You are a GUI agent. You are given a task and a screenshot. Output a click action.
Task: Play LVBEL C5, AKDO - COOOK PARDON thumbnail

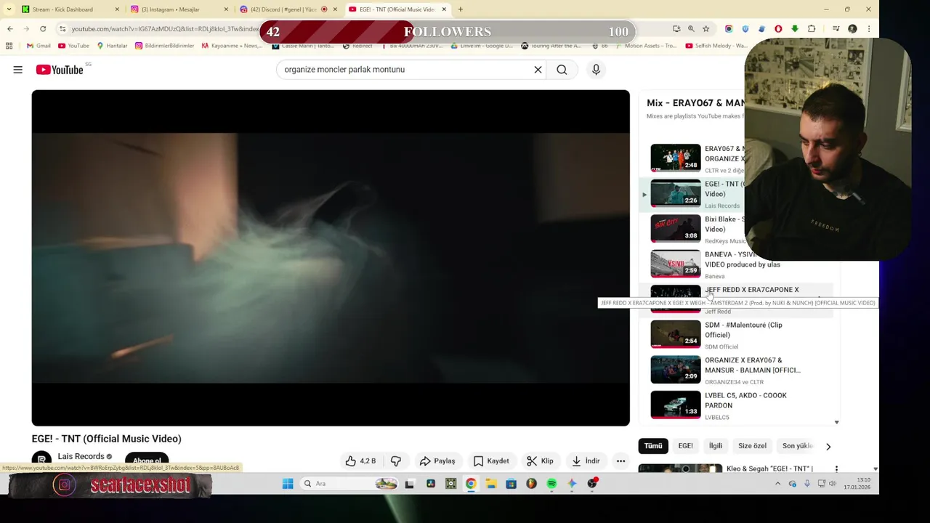point(676,405)
